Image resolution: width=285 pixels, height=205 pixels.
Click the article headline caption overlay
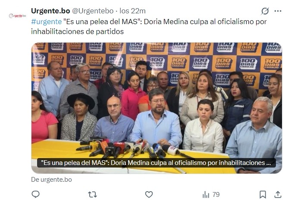pos(156,163)
